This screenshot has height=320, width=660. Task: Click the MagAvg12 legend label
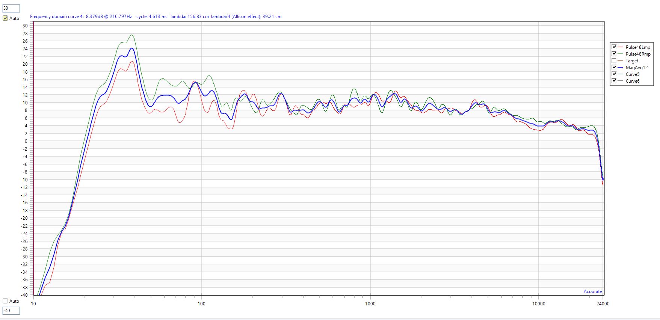point(637,68)
